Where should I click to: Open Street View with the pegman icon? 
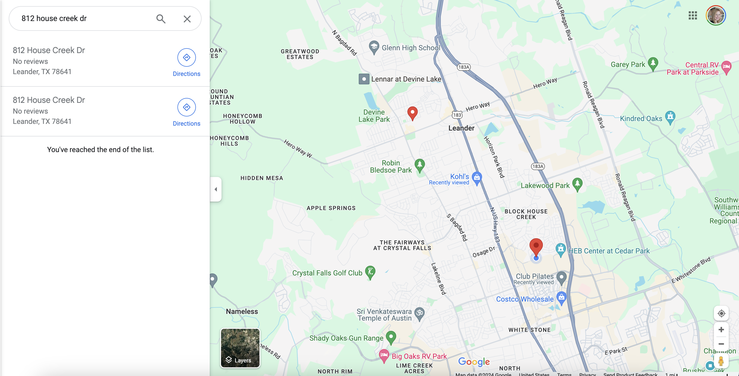pos(721,361)
